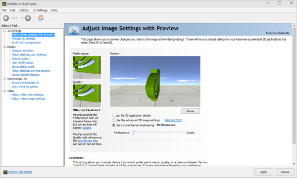This screenshot has width=297, height=178.
Task: Click the Performance sample thumbnail
Action: tap(87, 67)
